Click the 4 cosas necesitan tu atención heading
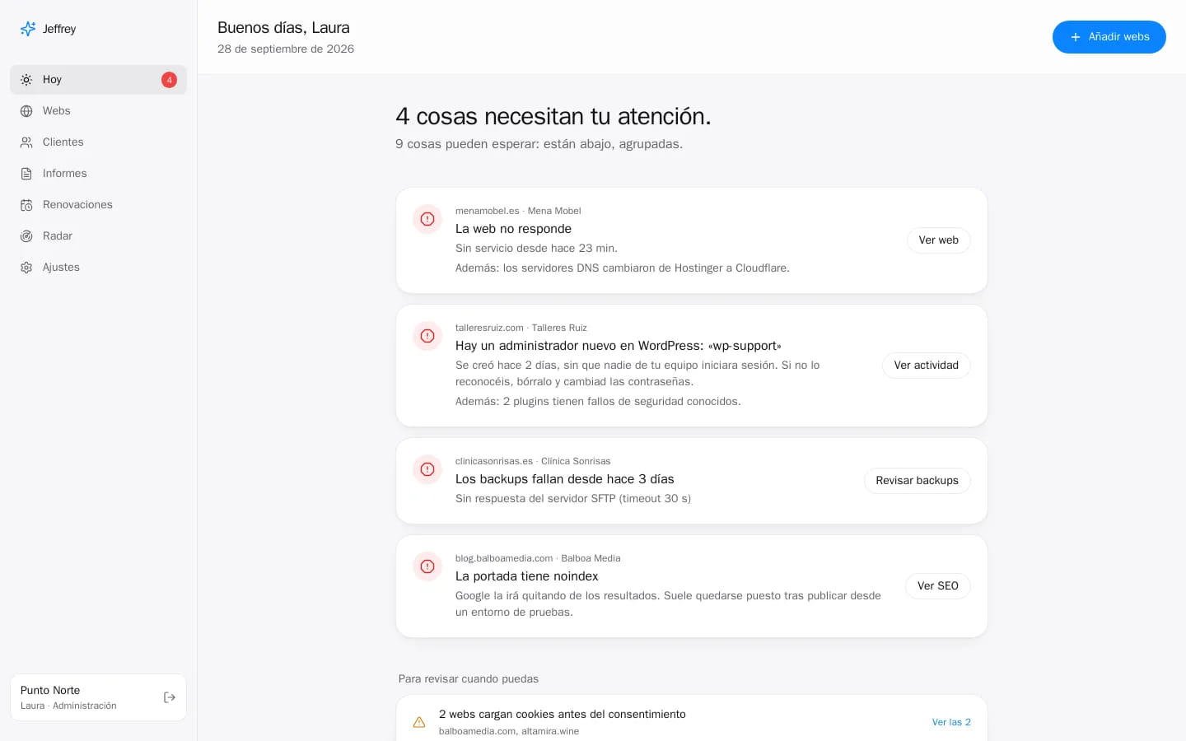This screenshot has height=741, width=1186. coord(553,116)
